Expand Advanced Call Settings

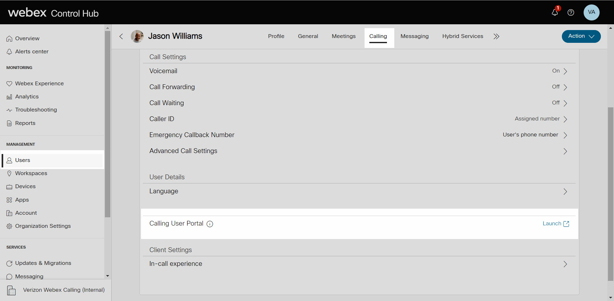tap(565, 151)
